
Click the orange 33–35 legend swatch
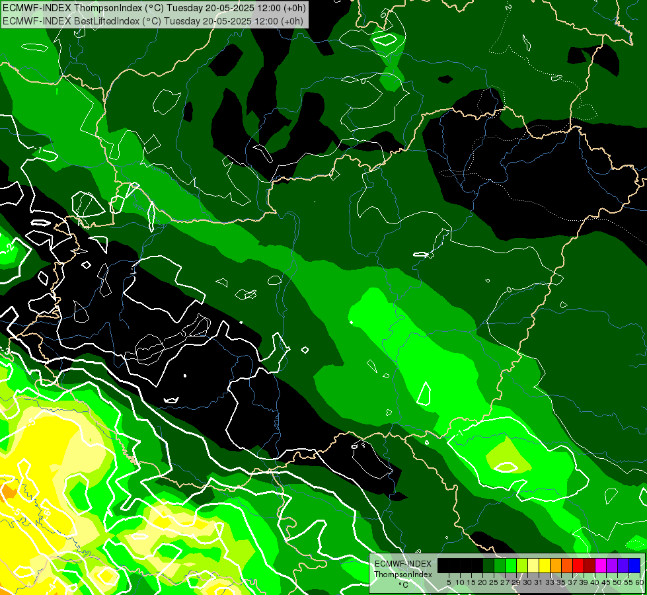556,565
